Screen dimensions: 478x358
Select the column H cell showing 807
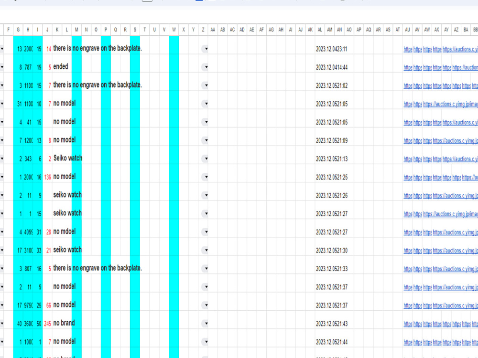tap(28, 268)
